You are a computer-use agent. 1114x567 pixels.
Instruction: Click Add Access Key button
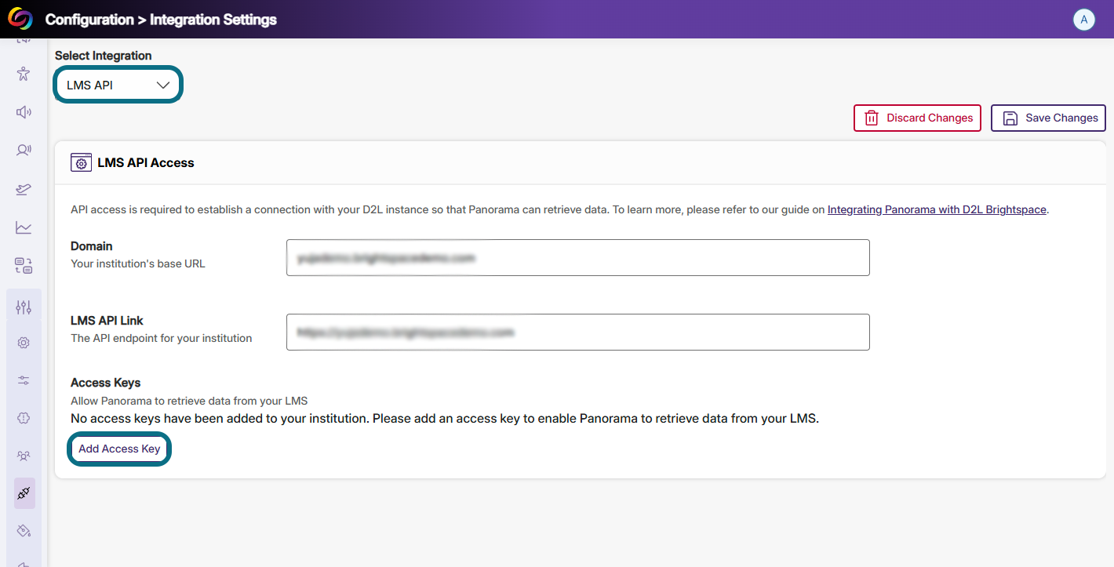(119, 449)
